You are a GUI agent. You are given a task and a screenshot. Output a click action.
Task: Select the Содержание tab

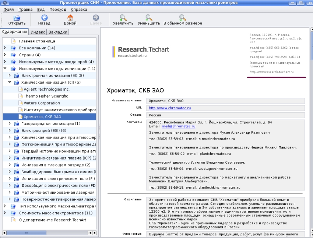[14, 32]
